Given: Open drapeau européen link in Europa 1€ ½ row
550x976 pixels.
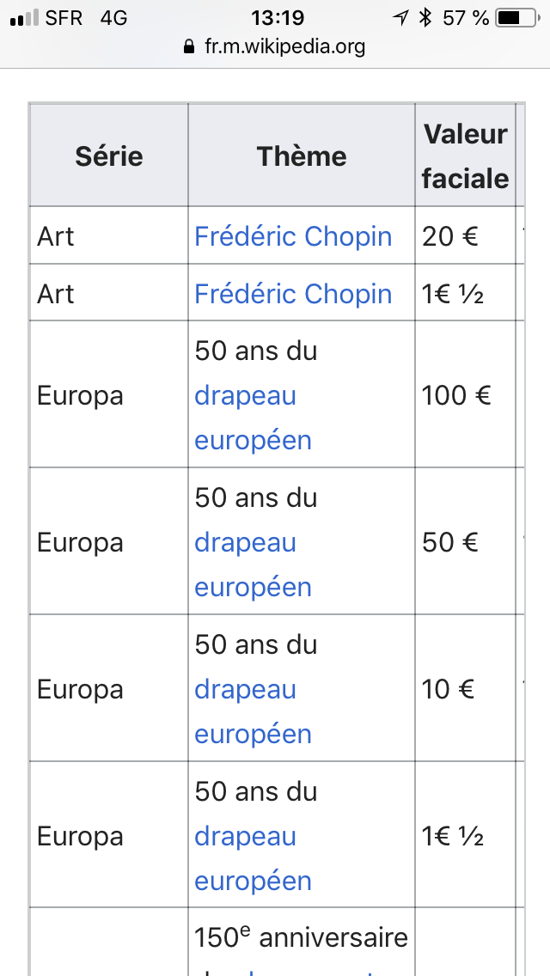Looking at the screenshot, I should 253,859.
